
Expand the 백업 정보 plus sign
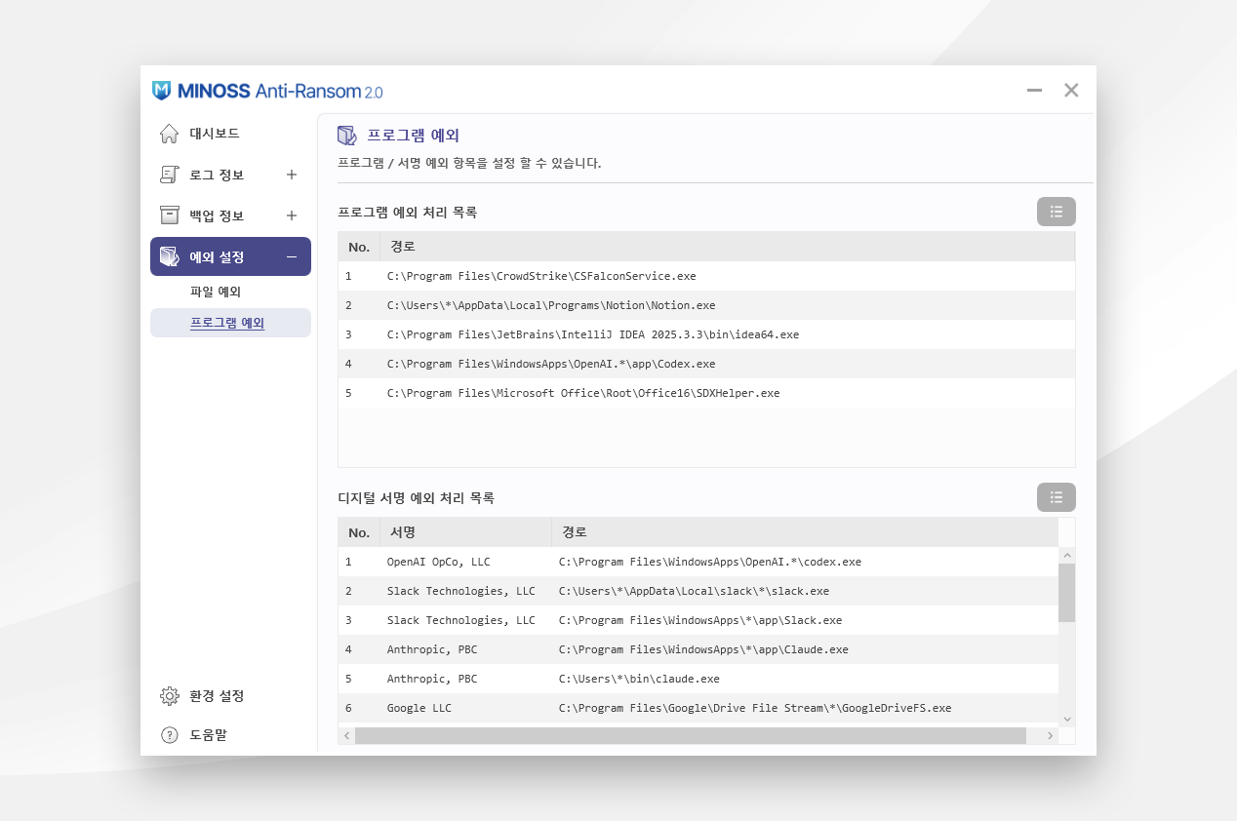(291, 215)
